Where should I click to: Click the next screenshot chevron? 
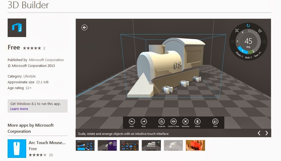coord(266,133)
